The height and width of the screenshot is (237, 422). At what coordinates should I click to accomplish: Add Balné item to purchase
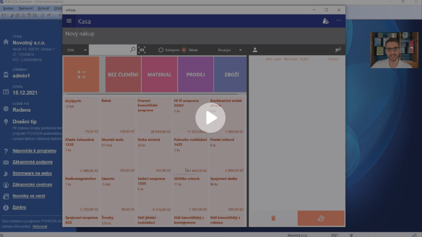pos(118,116)
